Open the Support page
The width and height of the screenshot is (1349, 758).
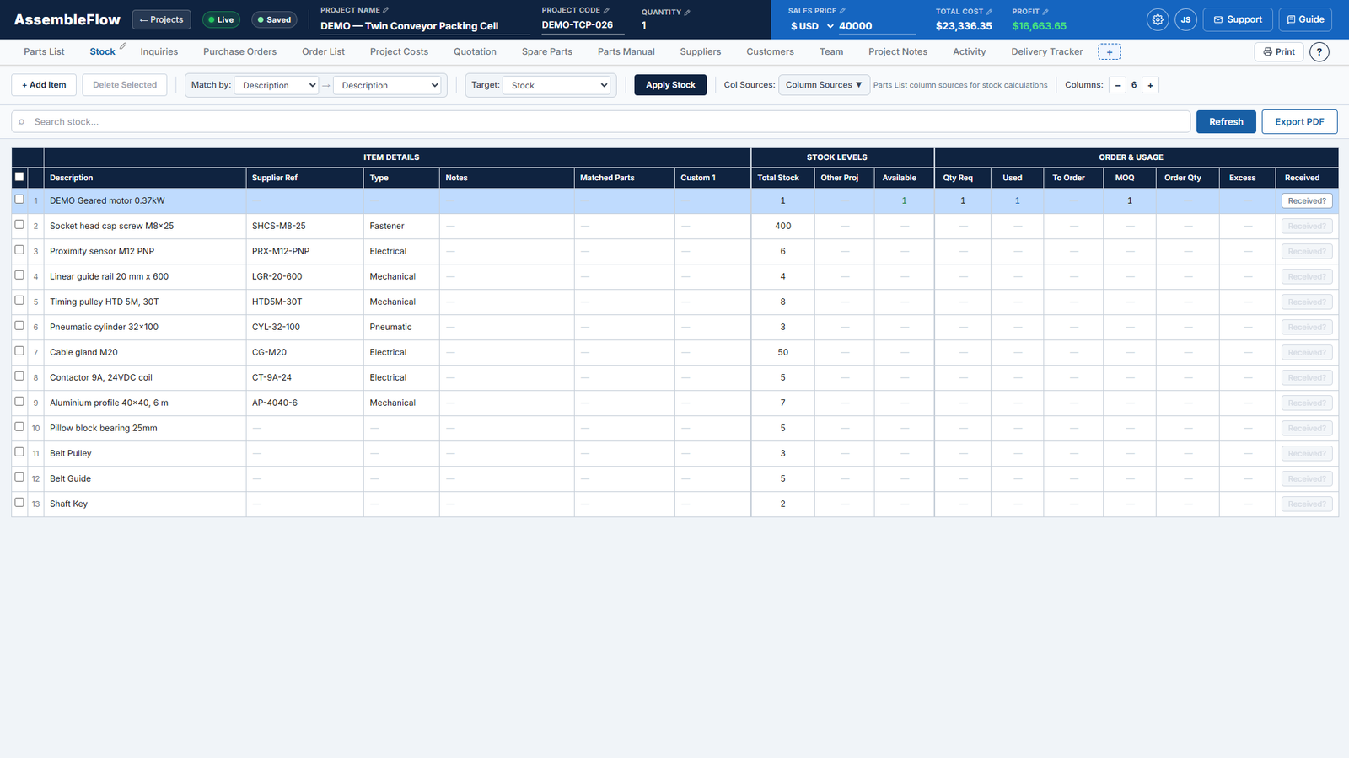(1238, 19)
